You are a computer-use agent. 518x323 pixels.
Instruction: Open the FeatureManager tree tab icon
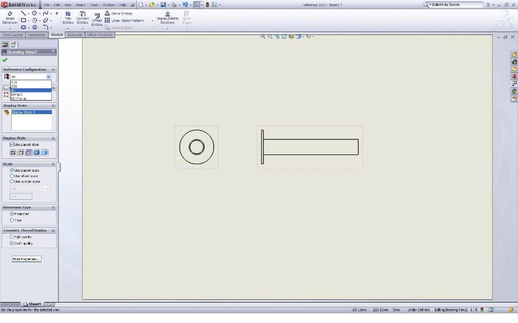click(x=5, y=45)
